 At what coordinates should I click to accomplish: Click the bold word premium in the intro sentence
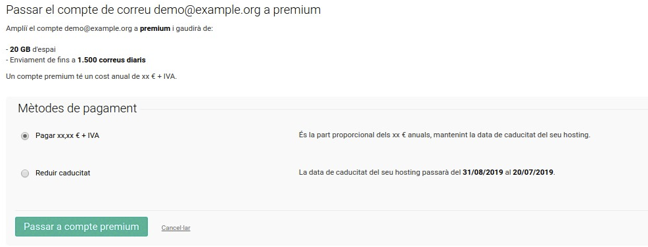pos(155,29)
